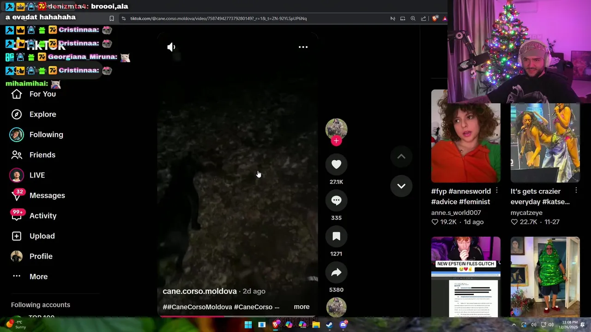Seek the video using the progress bar

click(238, 316)
